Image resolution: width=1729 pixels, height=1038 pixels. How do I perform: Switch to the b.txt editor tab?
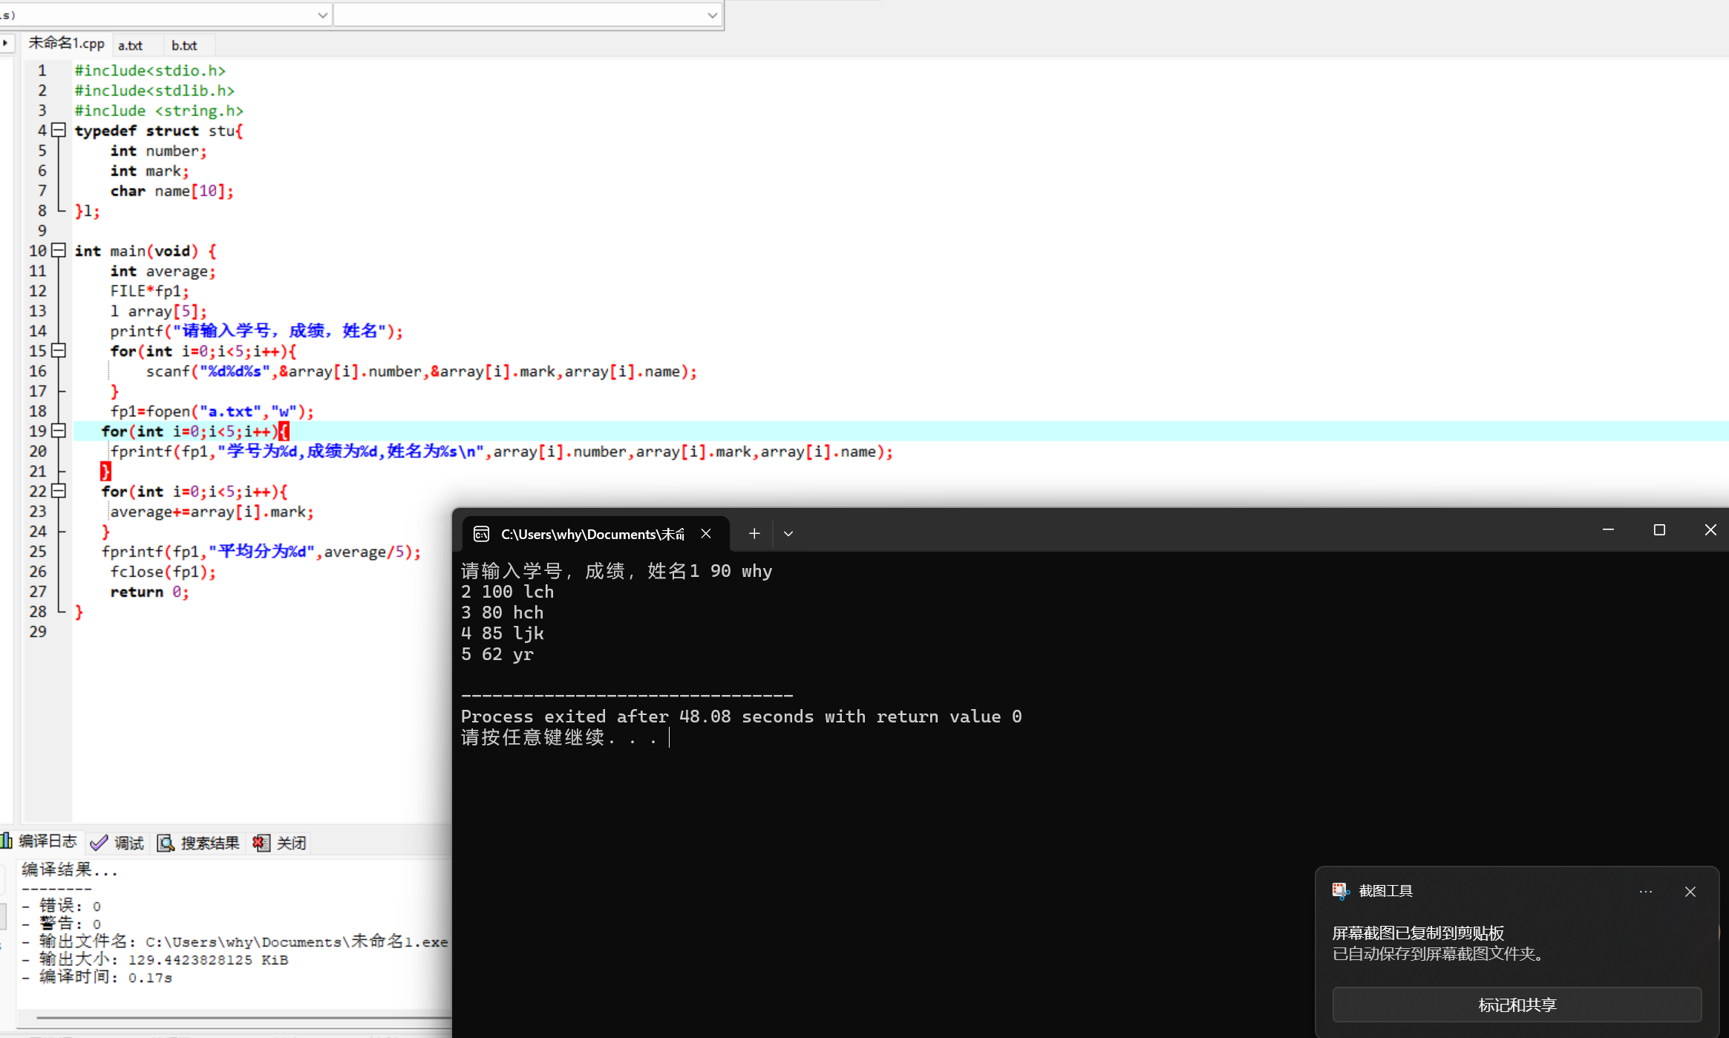tap(184, 45)
